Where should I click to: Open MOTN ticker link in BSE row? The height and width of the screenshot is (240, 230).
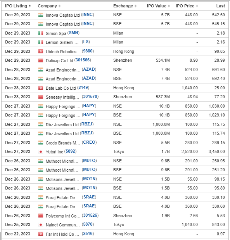89,188
